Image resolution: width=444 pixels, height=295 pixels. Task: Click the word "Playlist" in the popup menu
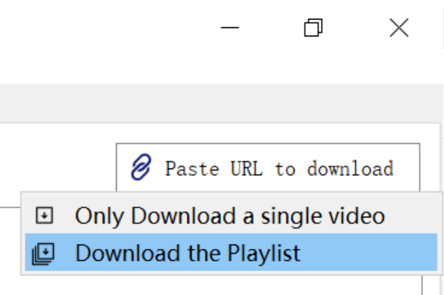point(264,253)
